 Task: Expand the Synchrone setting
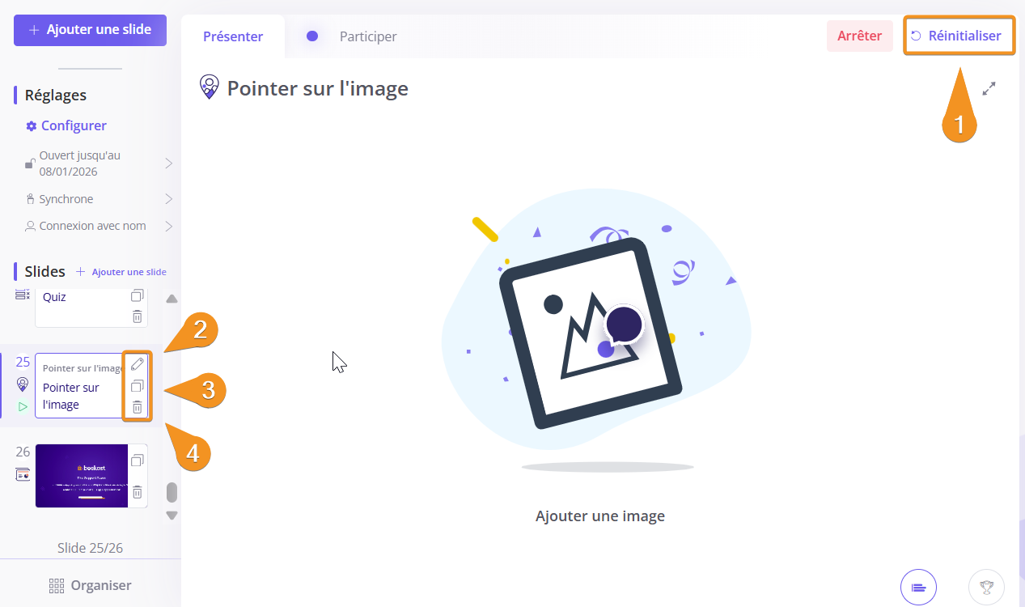tap(169, 199)
